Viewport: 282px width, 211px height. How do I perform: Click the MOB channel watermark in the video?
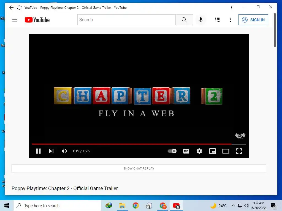tap(240, 136)
